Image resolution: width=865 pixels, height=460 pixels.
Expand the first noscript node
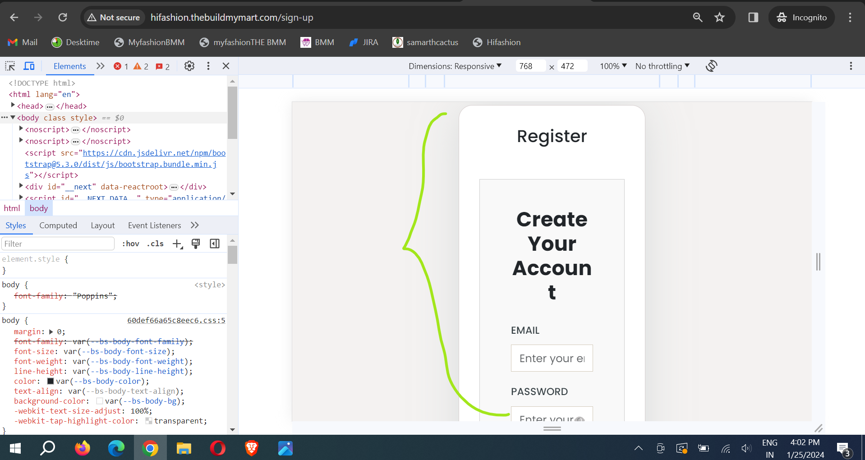[21, 129]
